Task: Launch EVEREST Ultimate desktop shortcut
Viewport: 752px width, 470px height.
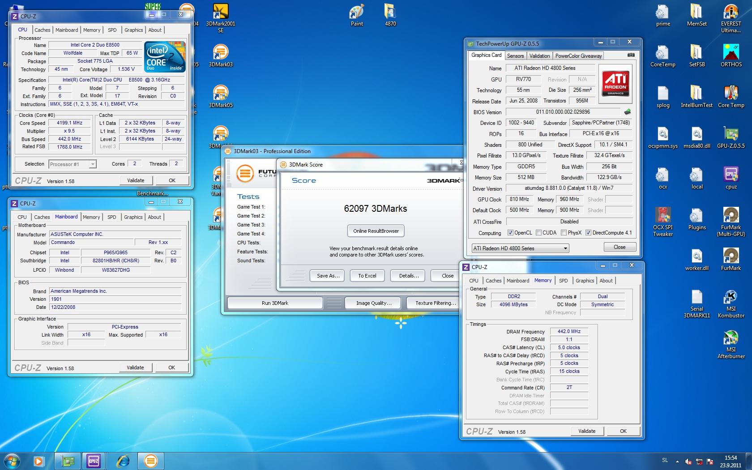Action: (x=731, y=18)
